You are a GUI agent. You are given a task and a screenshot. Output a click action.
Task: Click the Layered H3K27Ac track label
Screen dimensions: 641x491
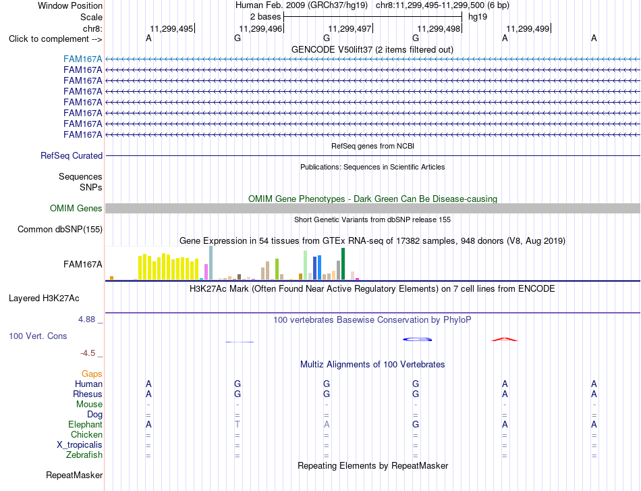coord(44,299)
